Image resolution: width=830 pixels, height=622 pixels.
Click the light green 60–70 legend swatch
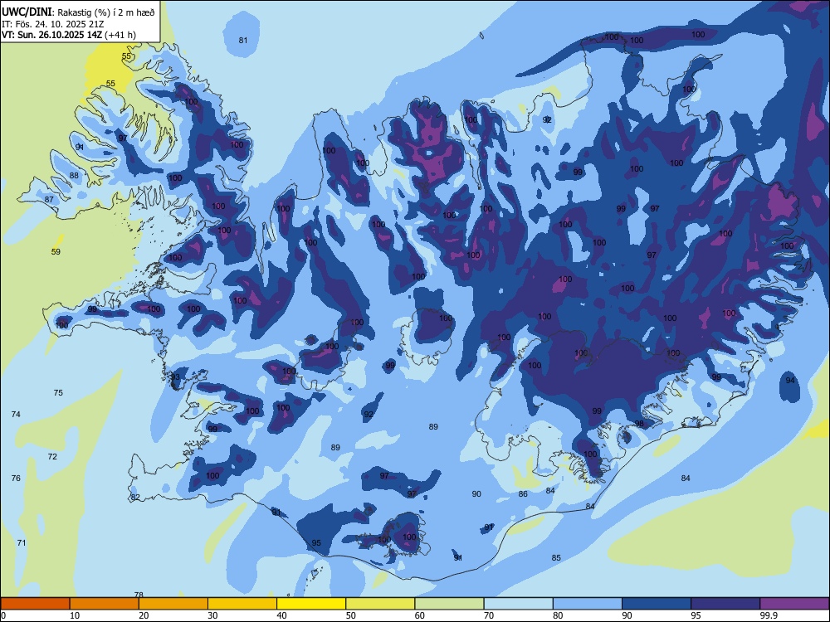point(449,604)
